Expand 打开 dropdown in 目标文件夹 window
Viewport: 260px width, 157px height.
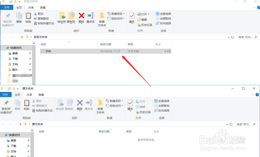[148, 14]
